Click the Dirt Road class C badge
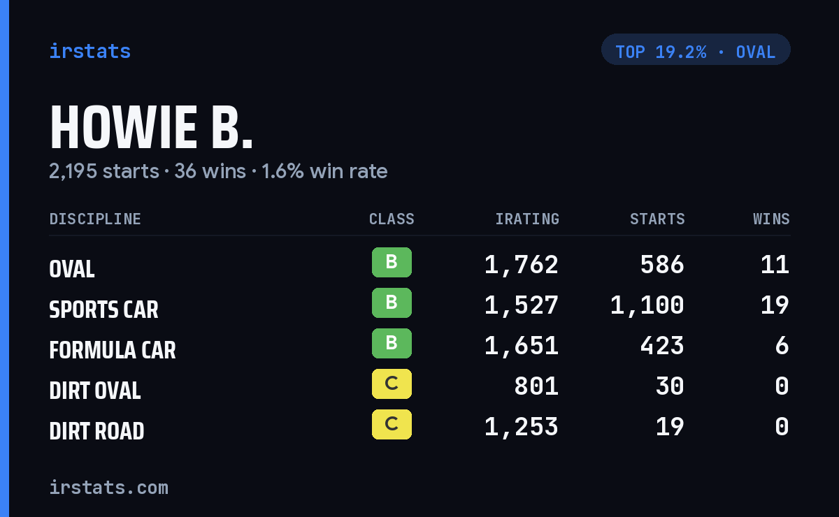This screenshot has height=517, width=839. click(x=392, y=425)
